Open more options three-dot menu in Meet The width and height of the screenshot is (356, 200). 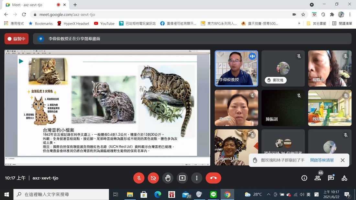tap(197, 178)
